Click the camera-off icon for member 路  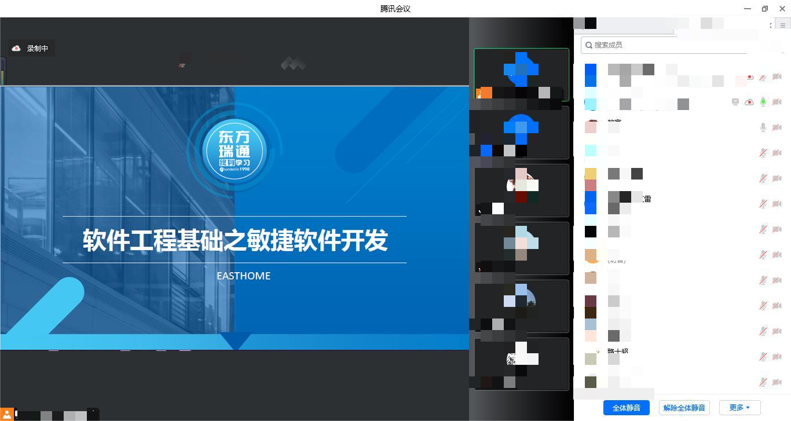[x=777, y=357]
